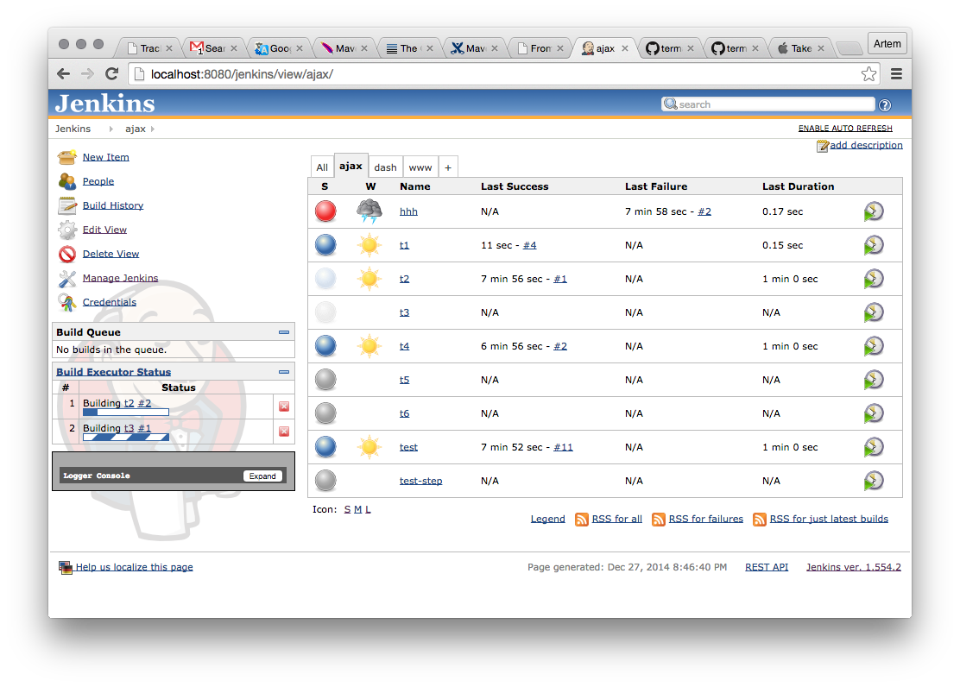The height and width of the screenshot is (687, 960).
Task: Click in the Jenkins search box
Action: click(768, 104)
